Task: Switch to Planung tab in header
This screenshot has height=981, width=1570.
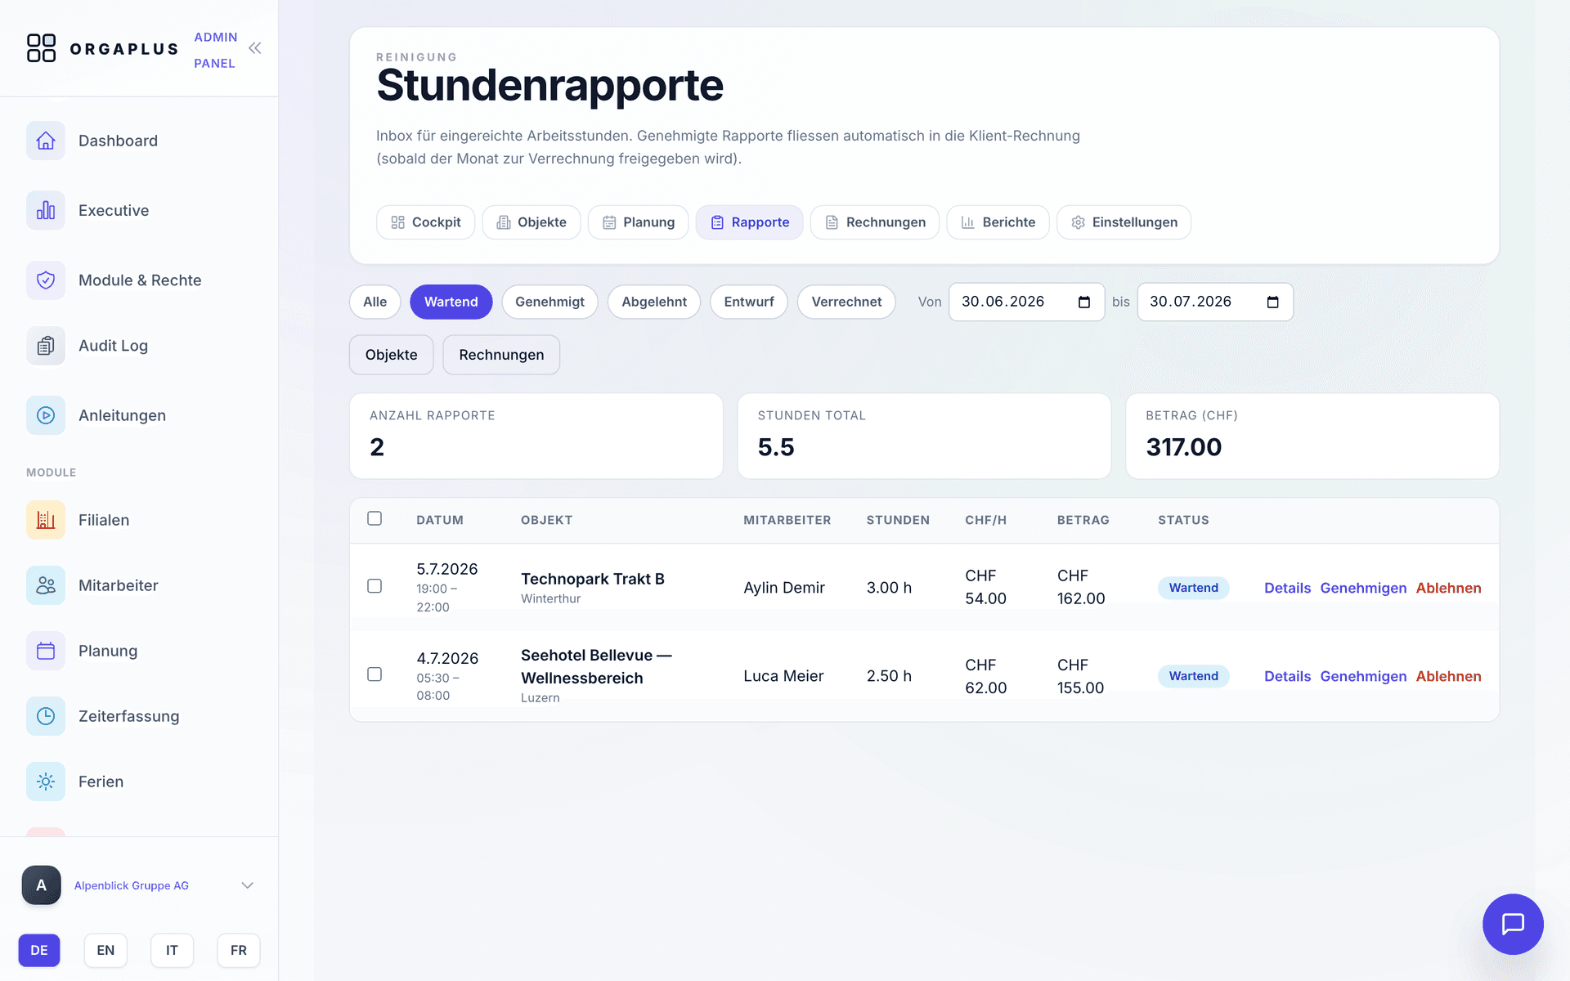Action: 639,222
